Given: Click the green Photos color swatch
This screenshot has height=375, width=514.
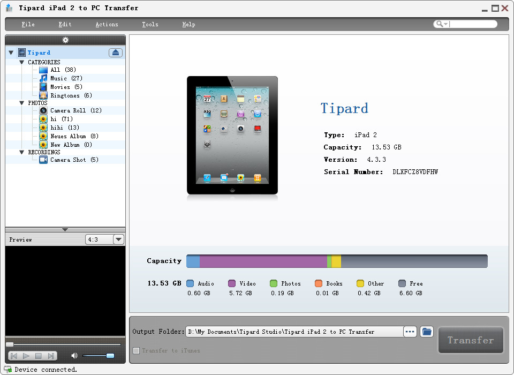Looking at the screenshot, I should point(274,283).
